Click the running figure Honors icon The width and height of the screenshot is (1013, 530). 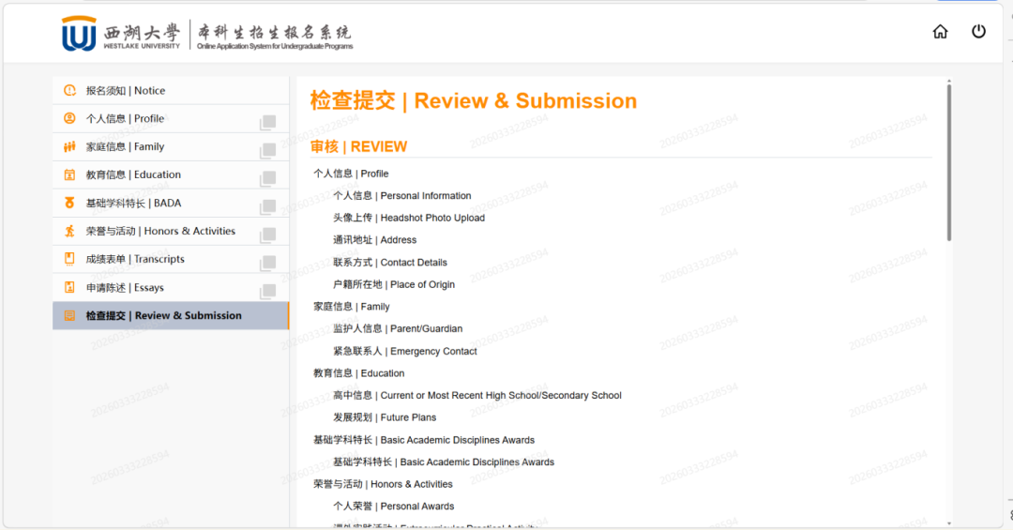point(69,232)
